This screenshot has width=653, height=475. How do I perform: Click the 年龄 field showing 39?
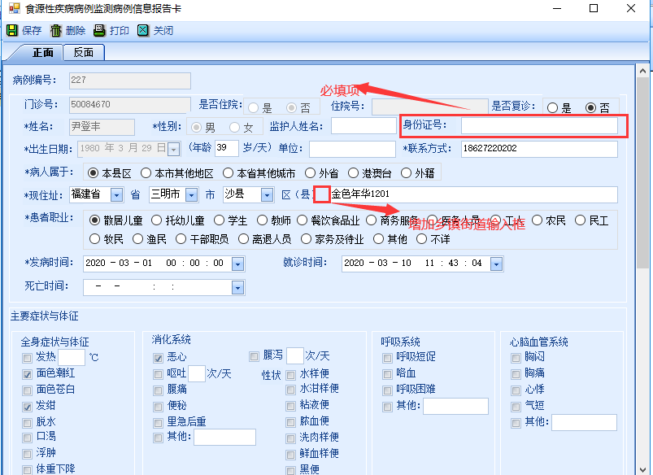pyautogui.click(x=227, y=148)
